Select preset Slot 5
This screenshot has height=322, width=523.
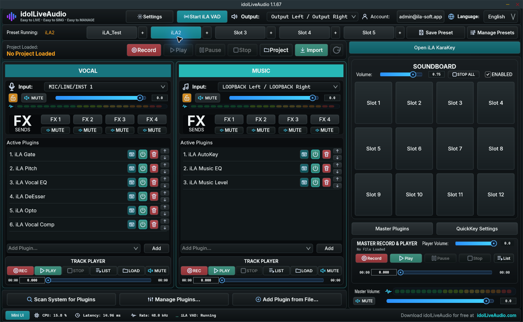[x=369, y=33]
